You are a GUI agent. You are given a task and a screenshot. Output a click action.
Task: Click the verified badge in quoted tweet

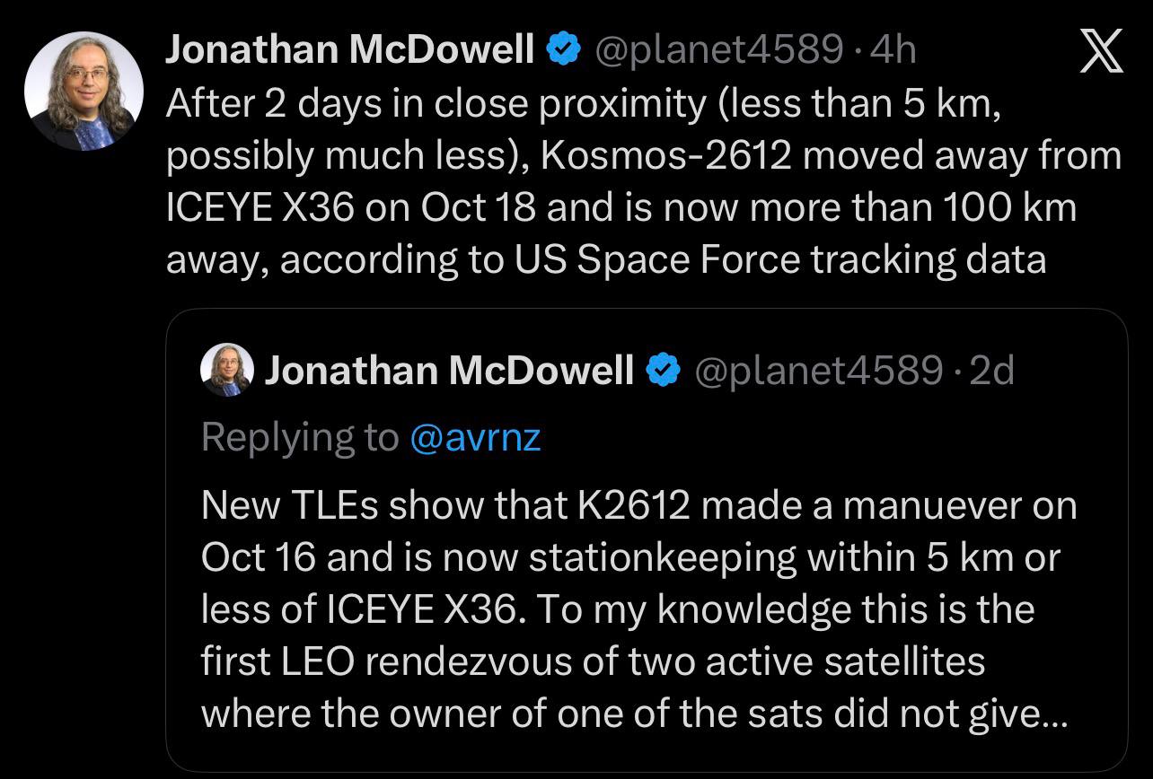(x=664, y=370)
